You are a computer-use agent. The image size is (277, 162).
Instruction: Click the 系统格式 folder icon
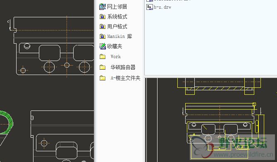103,17
